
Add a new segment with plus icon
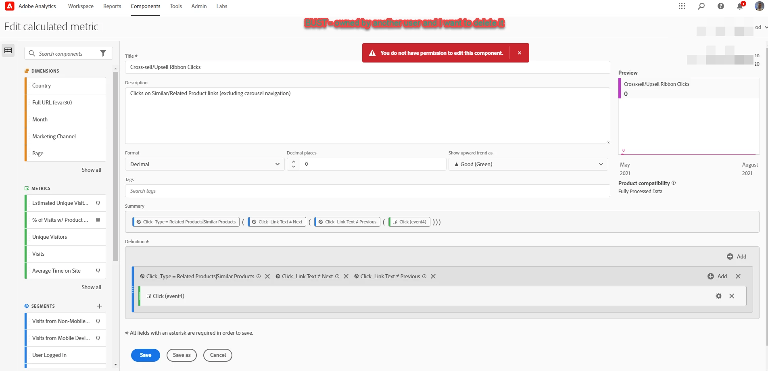click(x=100, y=306)
